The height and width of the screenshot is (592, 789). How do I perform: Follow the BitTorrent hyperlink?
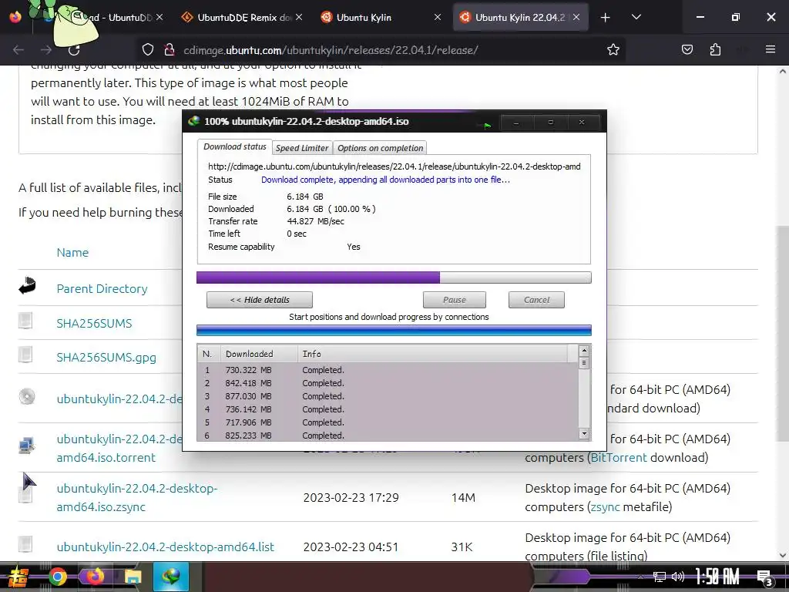pos(619,458)
